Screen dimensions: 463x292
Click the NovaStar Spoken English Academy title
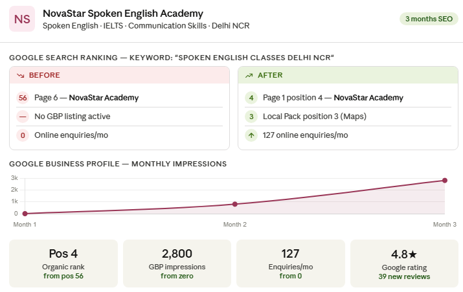click(x=123, y=14)
